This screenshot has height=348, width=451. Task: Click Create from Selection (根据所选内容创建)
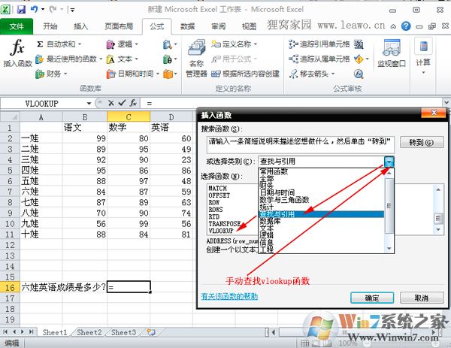tap(245, 74)
